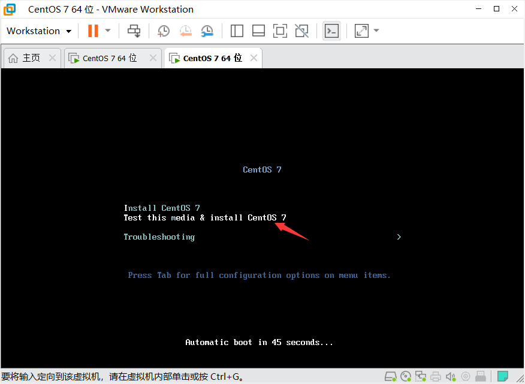Click the sound card status icon
The image size is (525, 384).
tap(451, 376)
